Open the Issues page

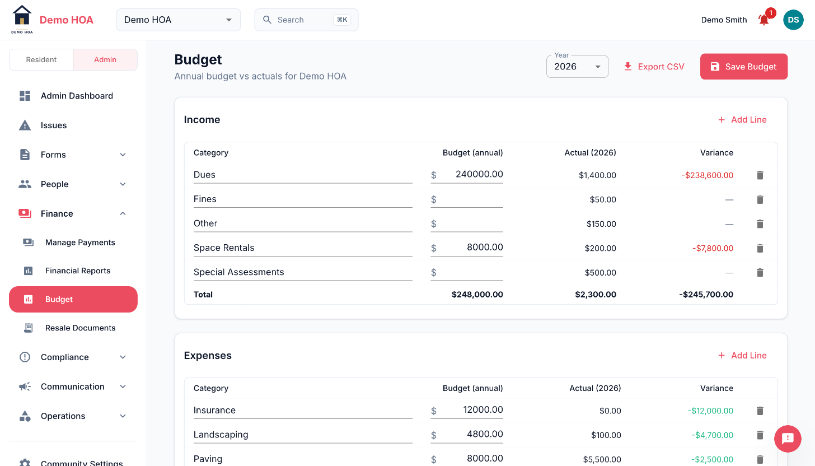tap(73, 125)
